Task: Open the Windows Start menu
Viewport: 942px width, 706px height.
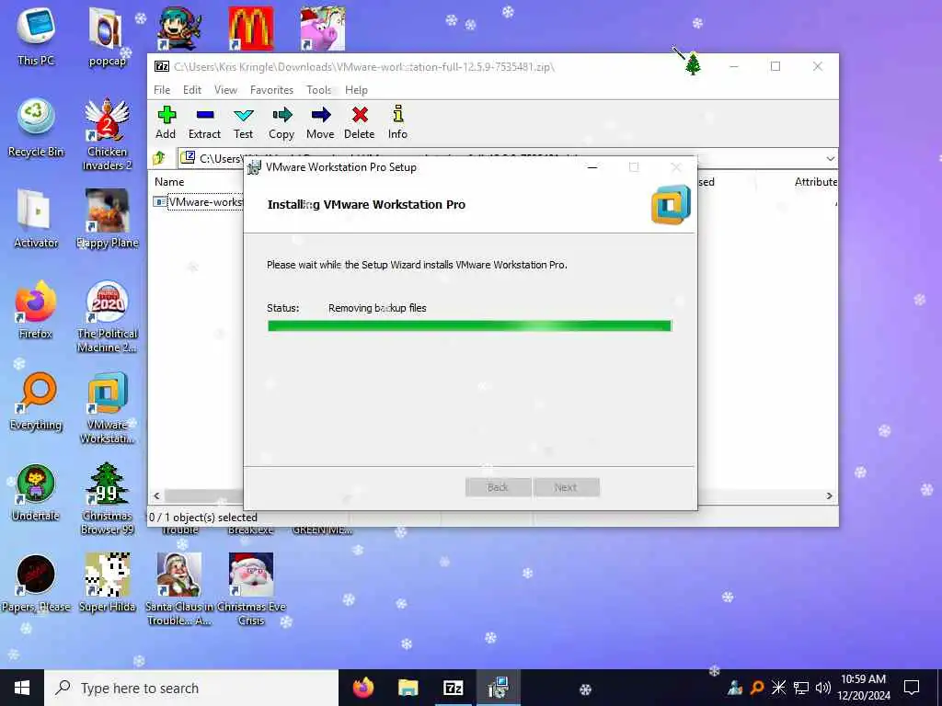Action: point(22,688)
